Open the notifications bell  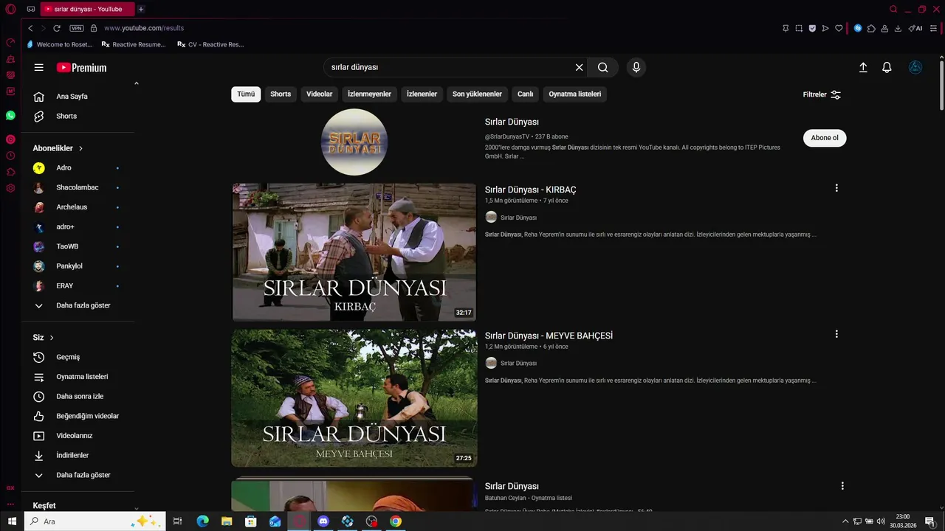887,67
